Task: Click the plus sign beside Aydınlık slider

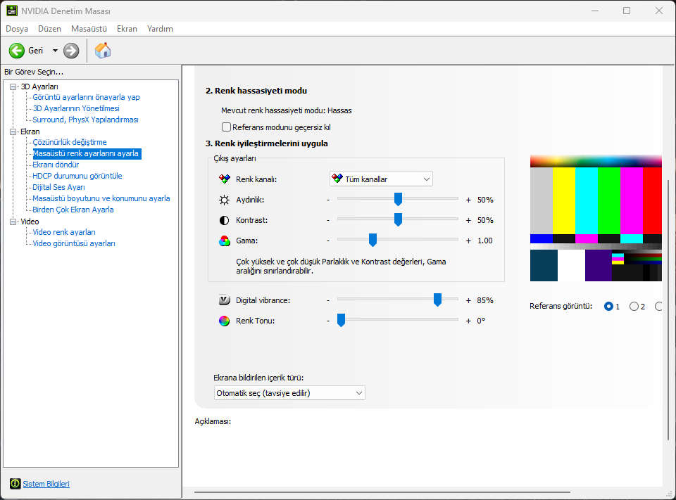Action: (x=468, y=200)
